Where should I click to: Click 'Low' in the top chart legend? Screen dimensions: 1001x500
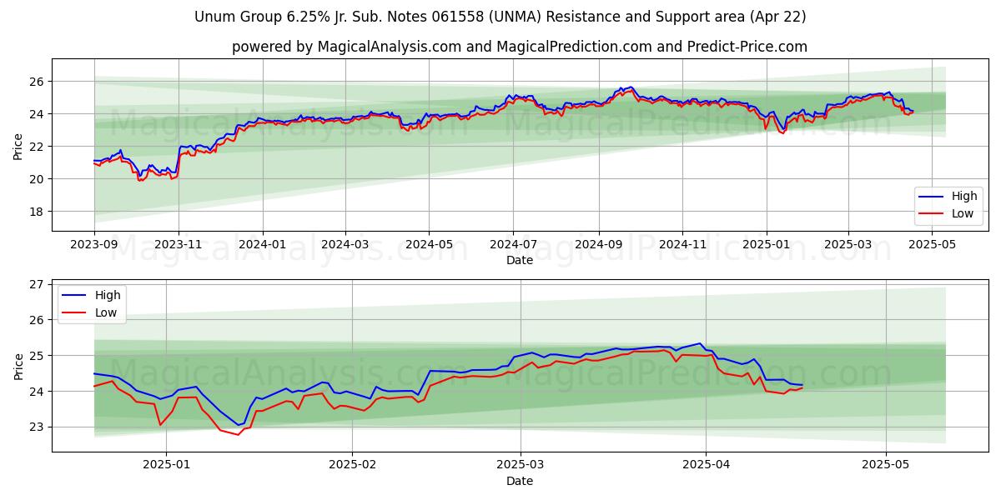point(963,213)
